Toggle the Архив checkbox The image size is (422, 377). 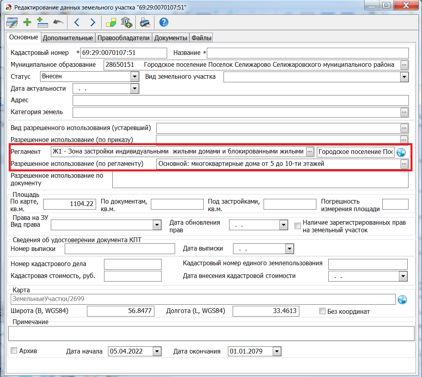click(x=14, y=351)
